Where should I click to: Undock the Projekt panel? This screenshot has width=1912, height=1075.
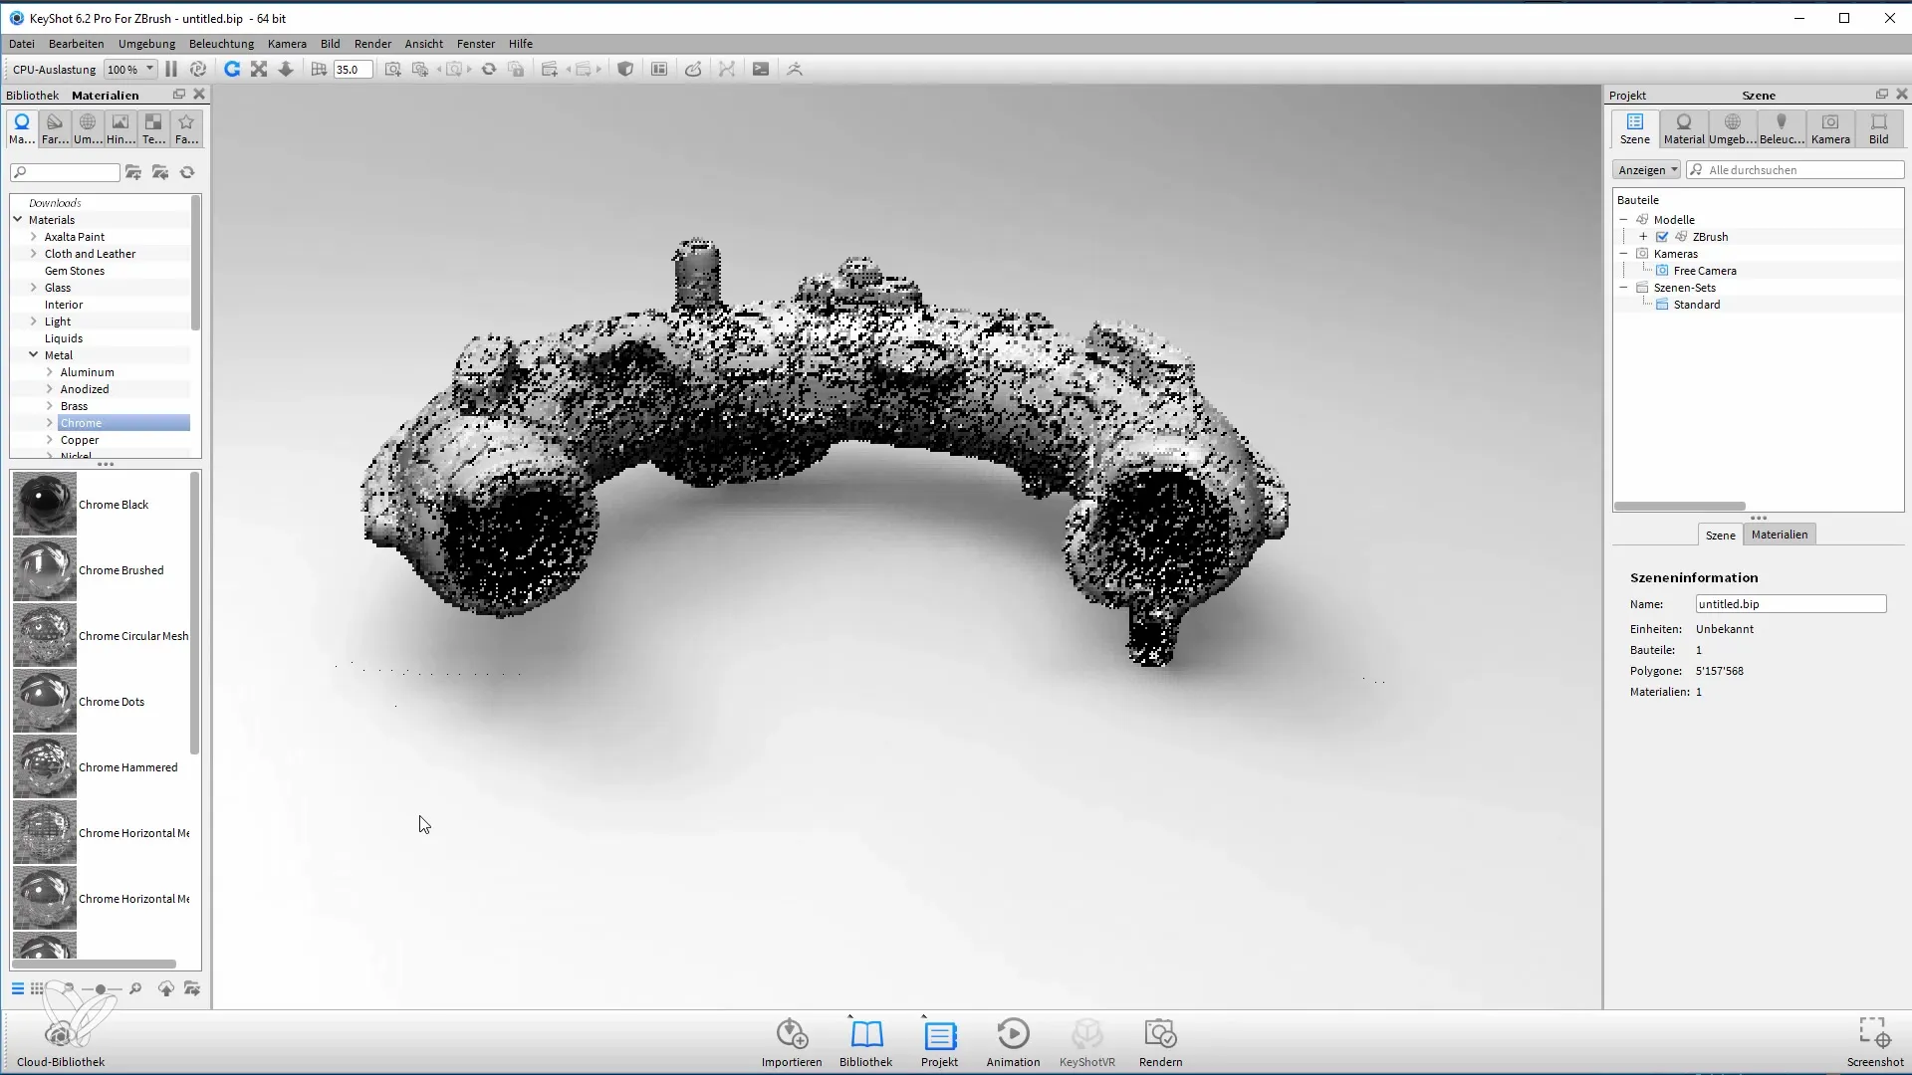(x=1881, y=95)
